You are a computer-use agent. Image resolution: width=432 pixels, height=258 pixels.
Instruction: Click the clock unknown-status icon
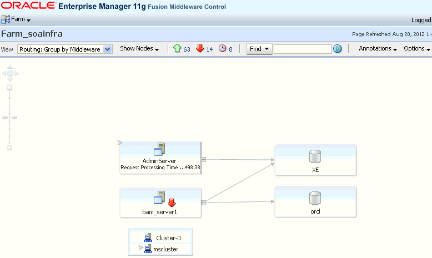click(222, 48)
